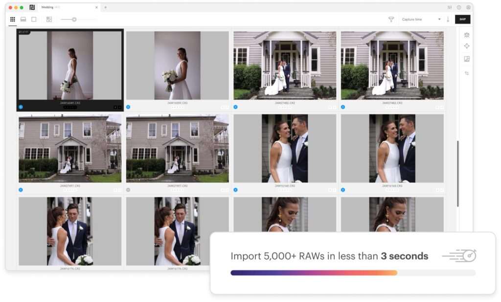Adjust the thumbnail size slider knob
501x302 pixels.
[74, 20]
